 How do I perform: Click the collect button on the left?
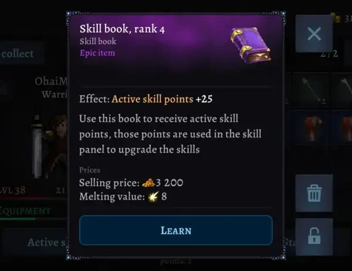(18, 53)
